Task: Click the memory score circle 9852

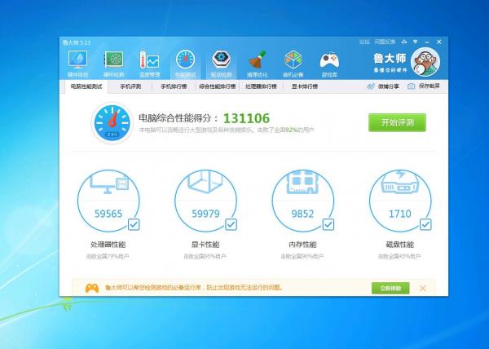Action: coord(303,201)
